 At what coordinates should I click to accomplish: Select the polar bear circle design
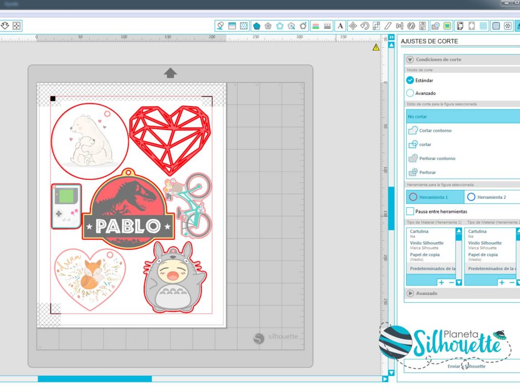tap(89, 141)
